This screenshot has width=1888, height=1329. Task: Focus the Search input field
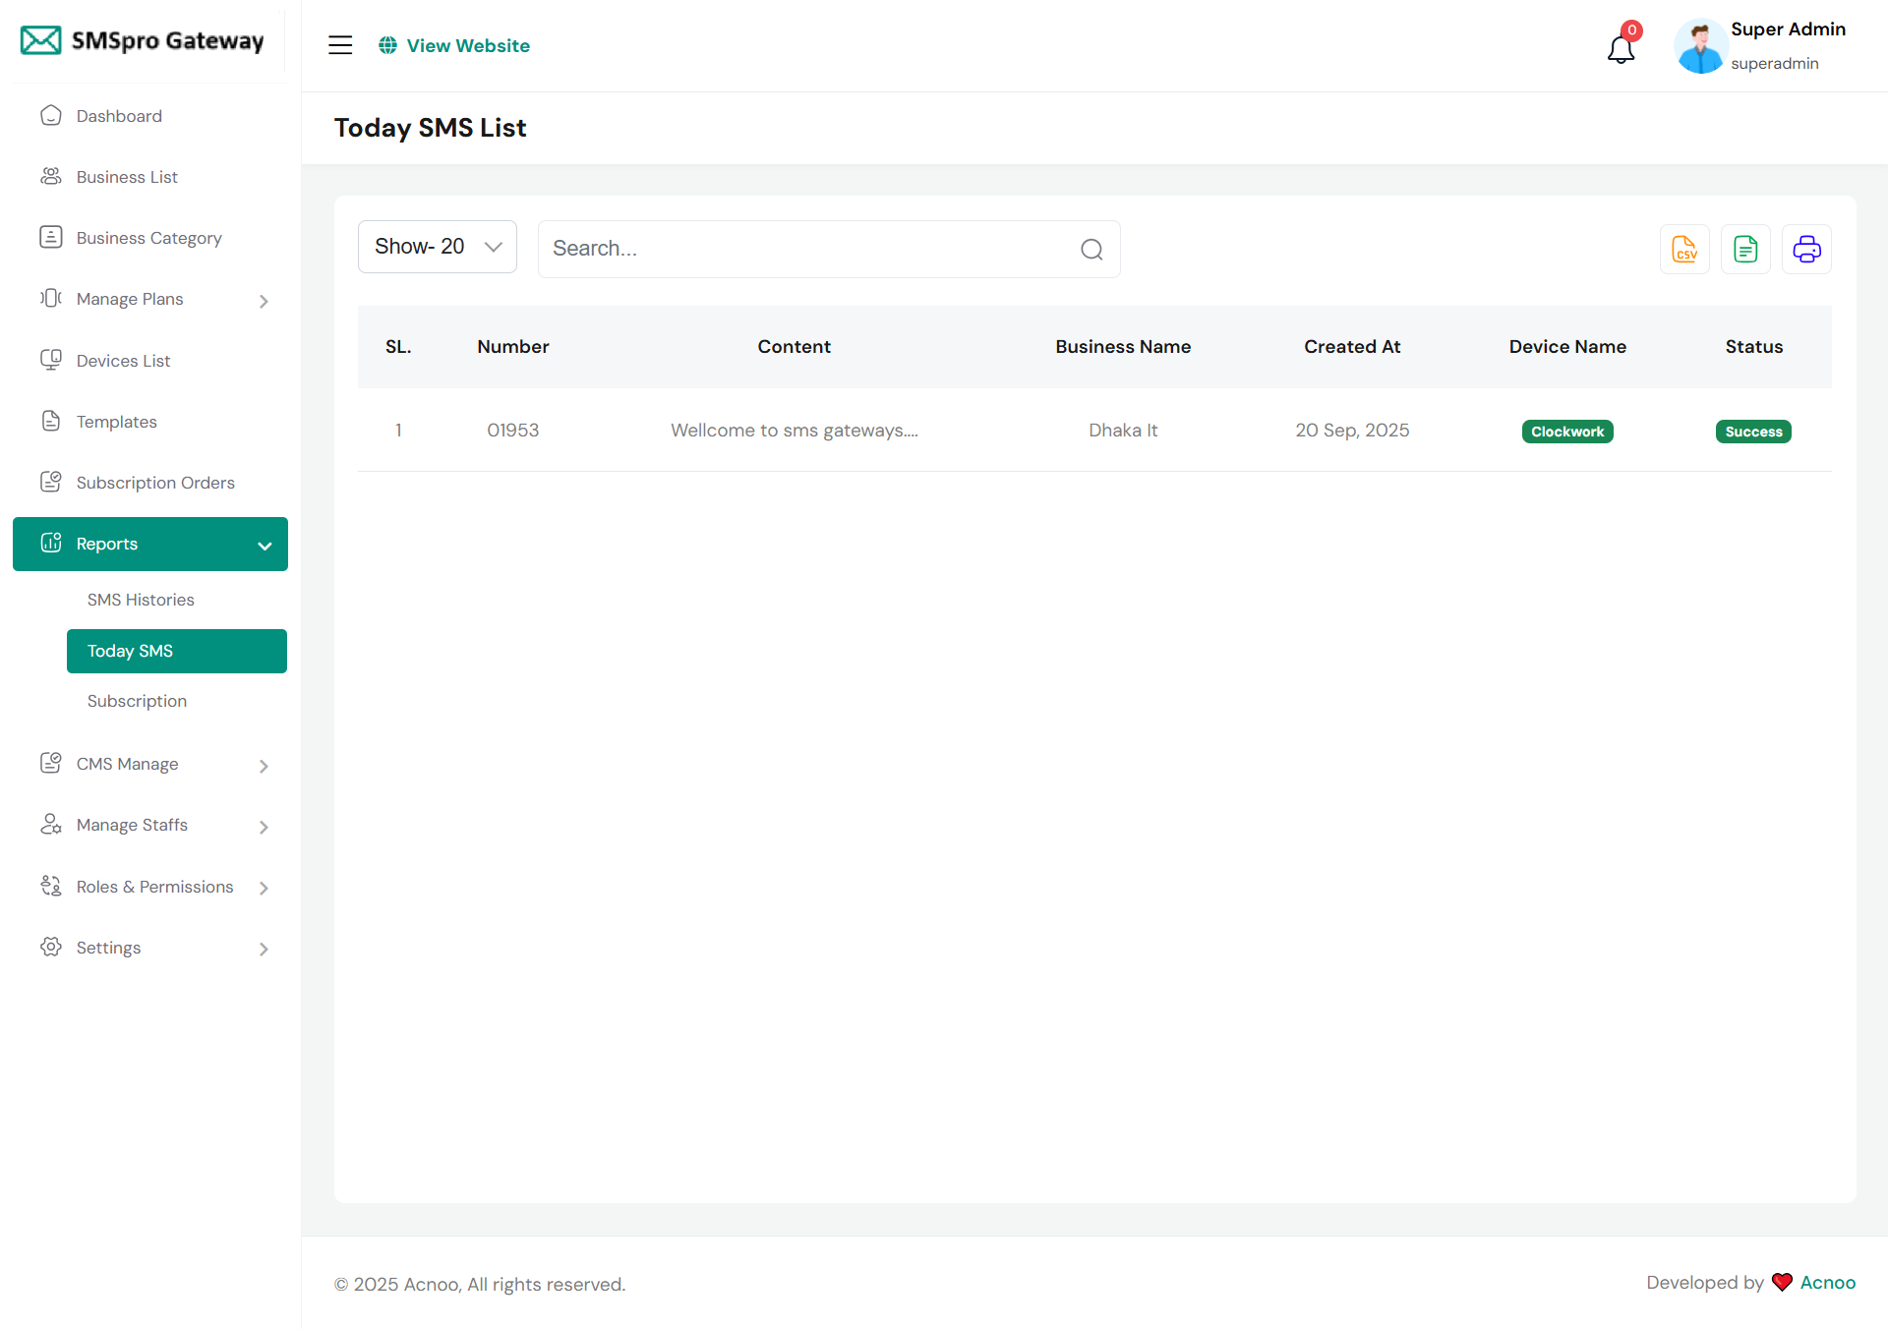coord(806,249)
